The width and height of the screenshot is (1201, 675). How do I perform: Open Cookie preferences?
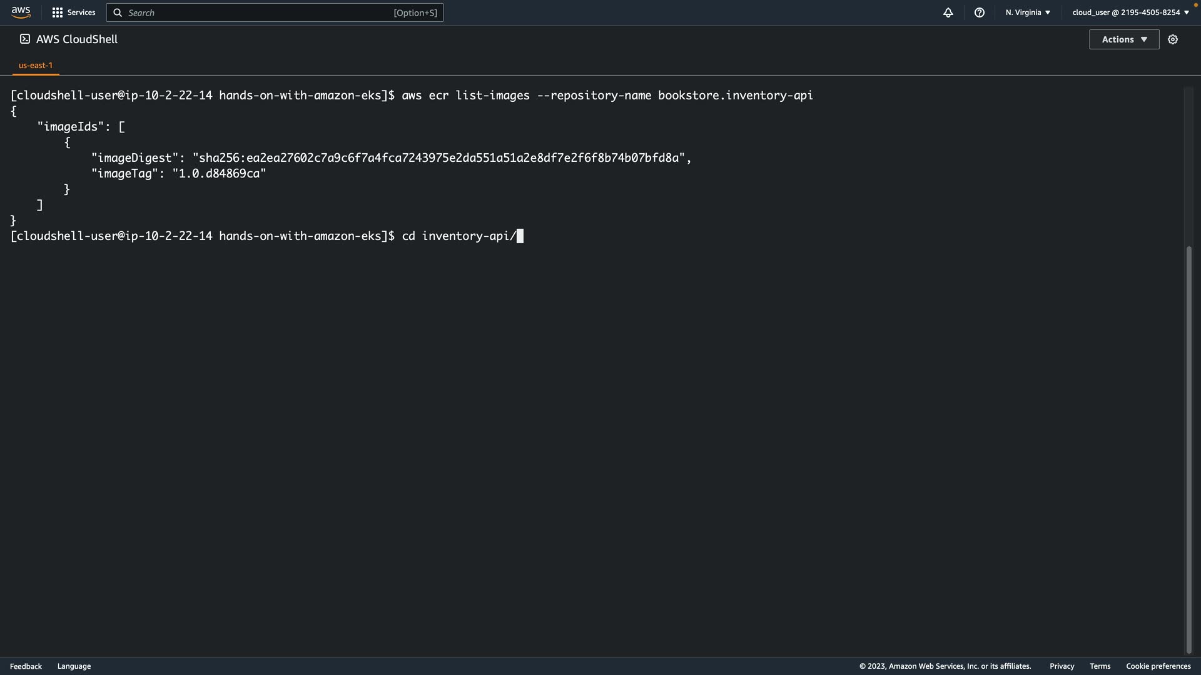pyautogui.click(x=1158, y=666)
